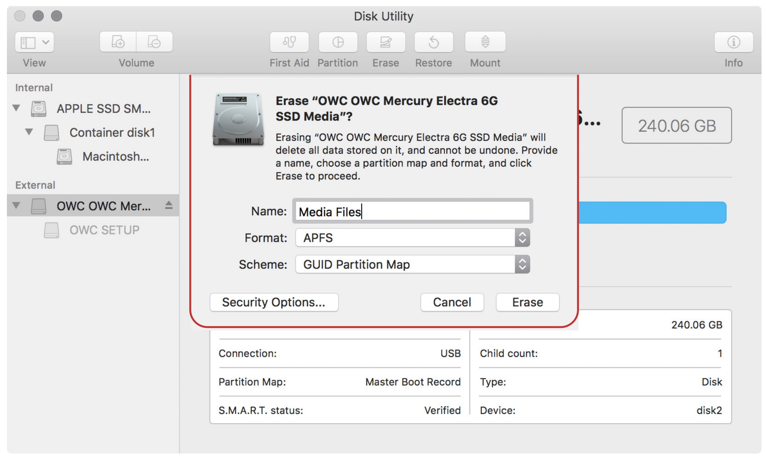Viewport: 767px width, 459px height.
Task: Click the Security Options button
Action: click(274, 302)
